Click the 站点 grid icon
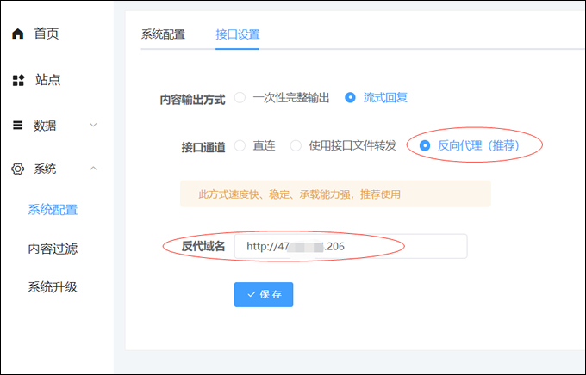 point(18,80)
